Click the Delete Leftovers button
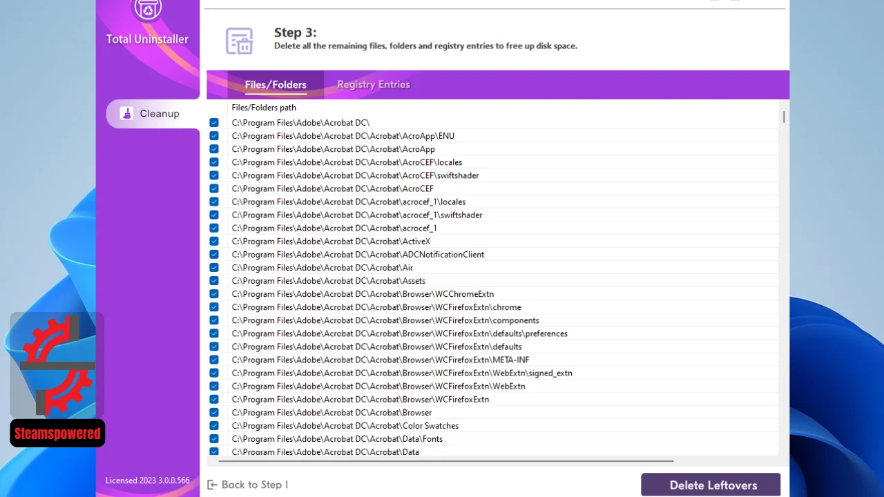Image resolution: width=884 pixels, height=497 pixels. tap(711, 485)
